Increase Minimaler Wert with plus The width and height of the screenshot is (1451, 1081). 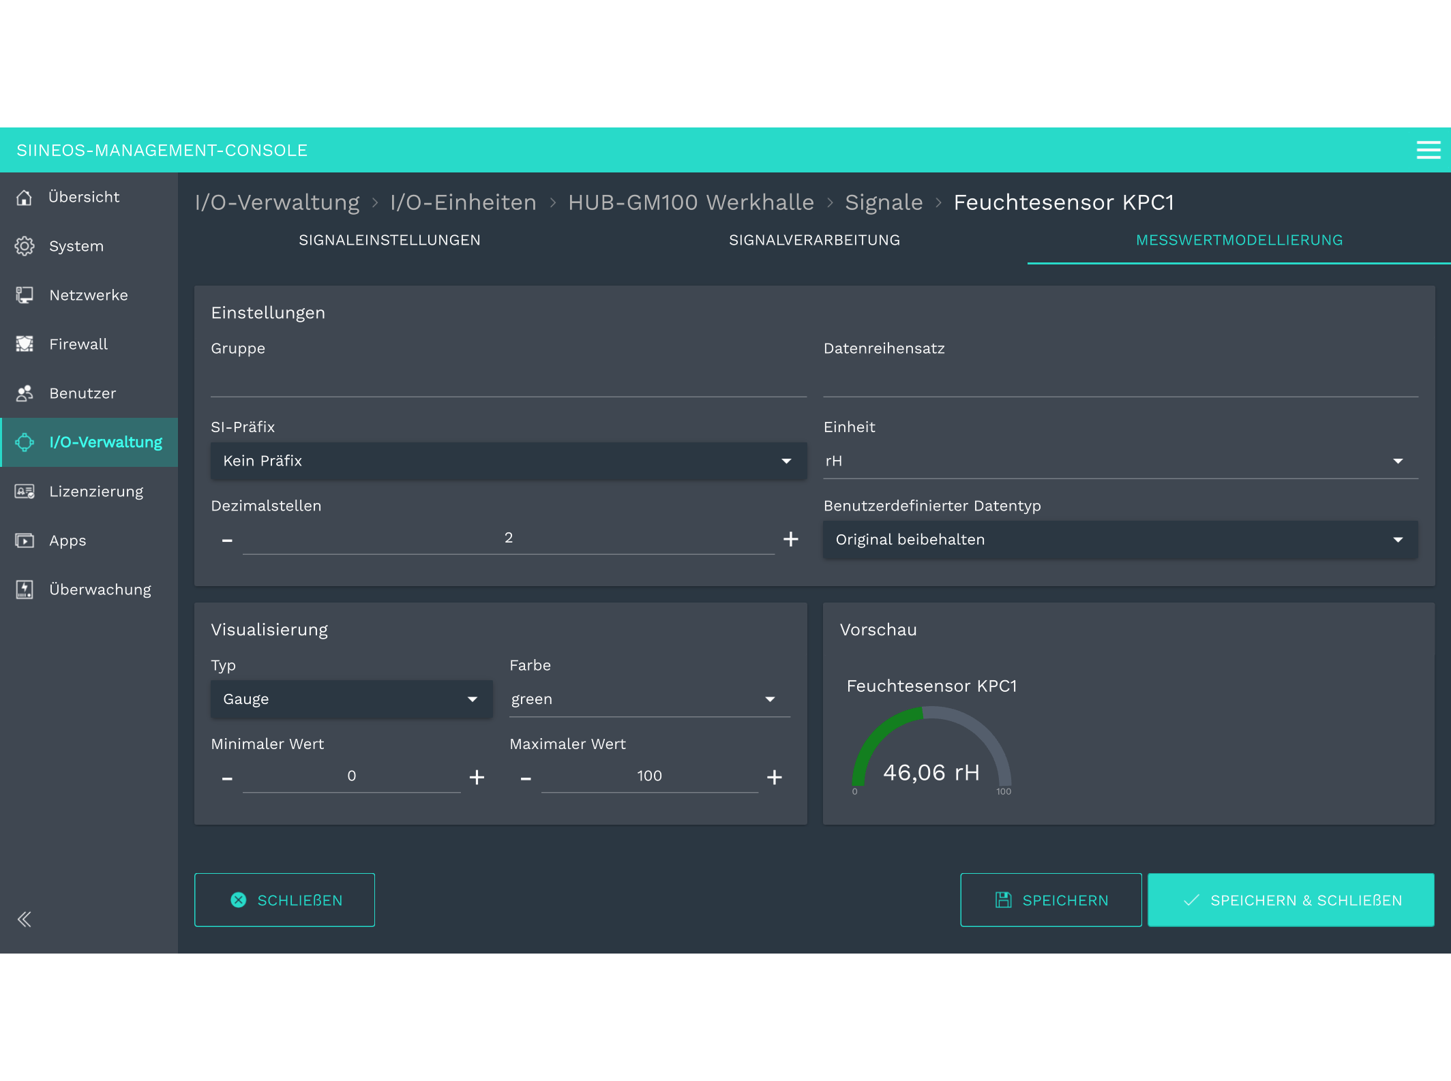pos(477,778)
